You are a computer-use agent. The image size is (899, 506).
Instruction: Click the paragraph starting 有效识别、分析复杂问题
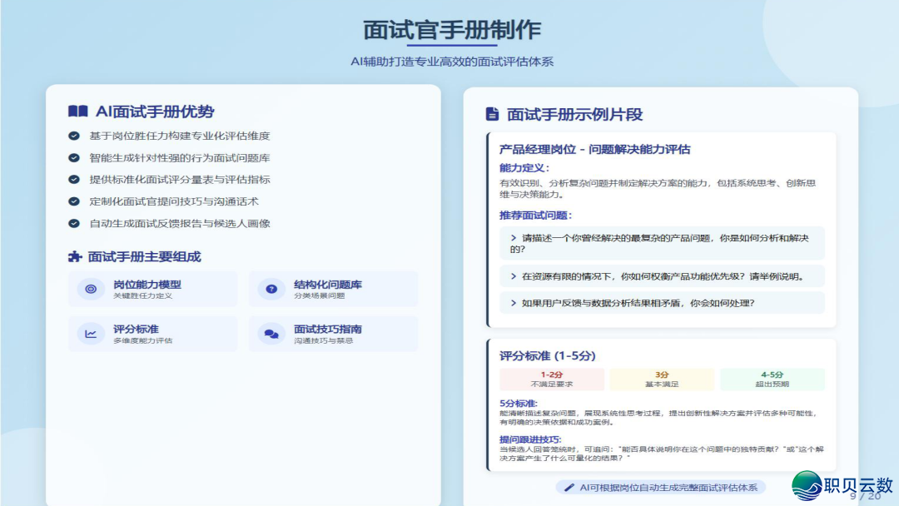tap(657, 189)
